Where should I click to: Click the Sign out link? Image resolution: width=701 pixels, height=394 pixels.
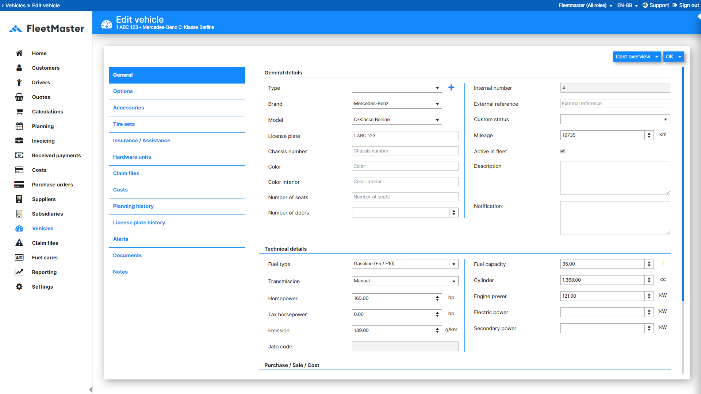pos(689,5)
